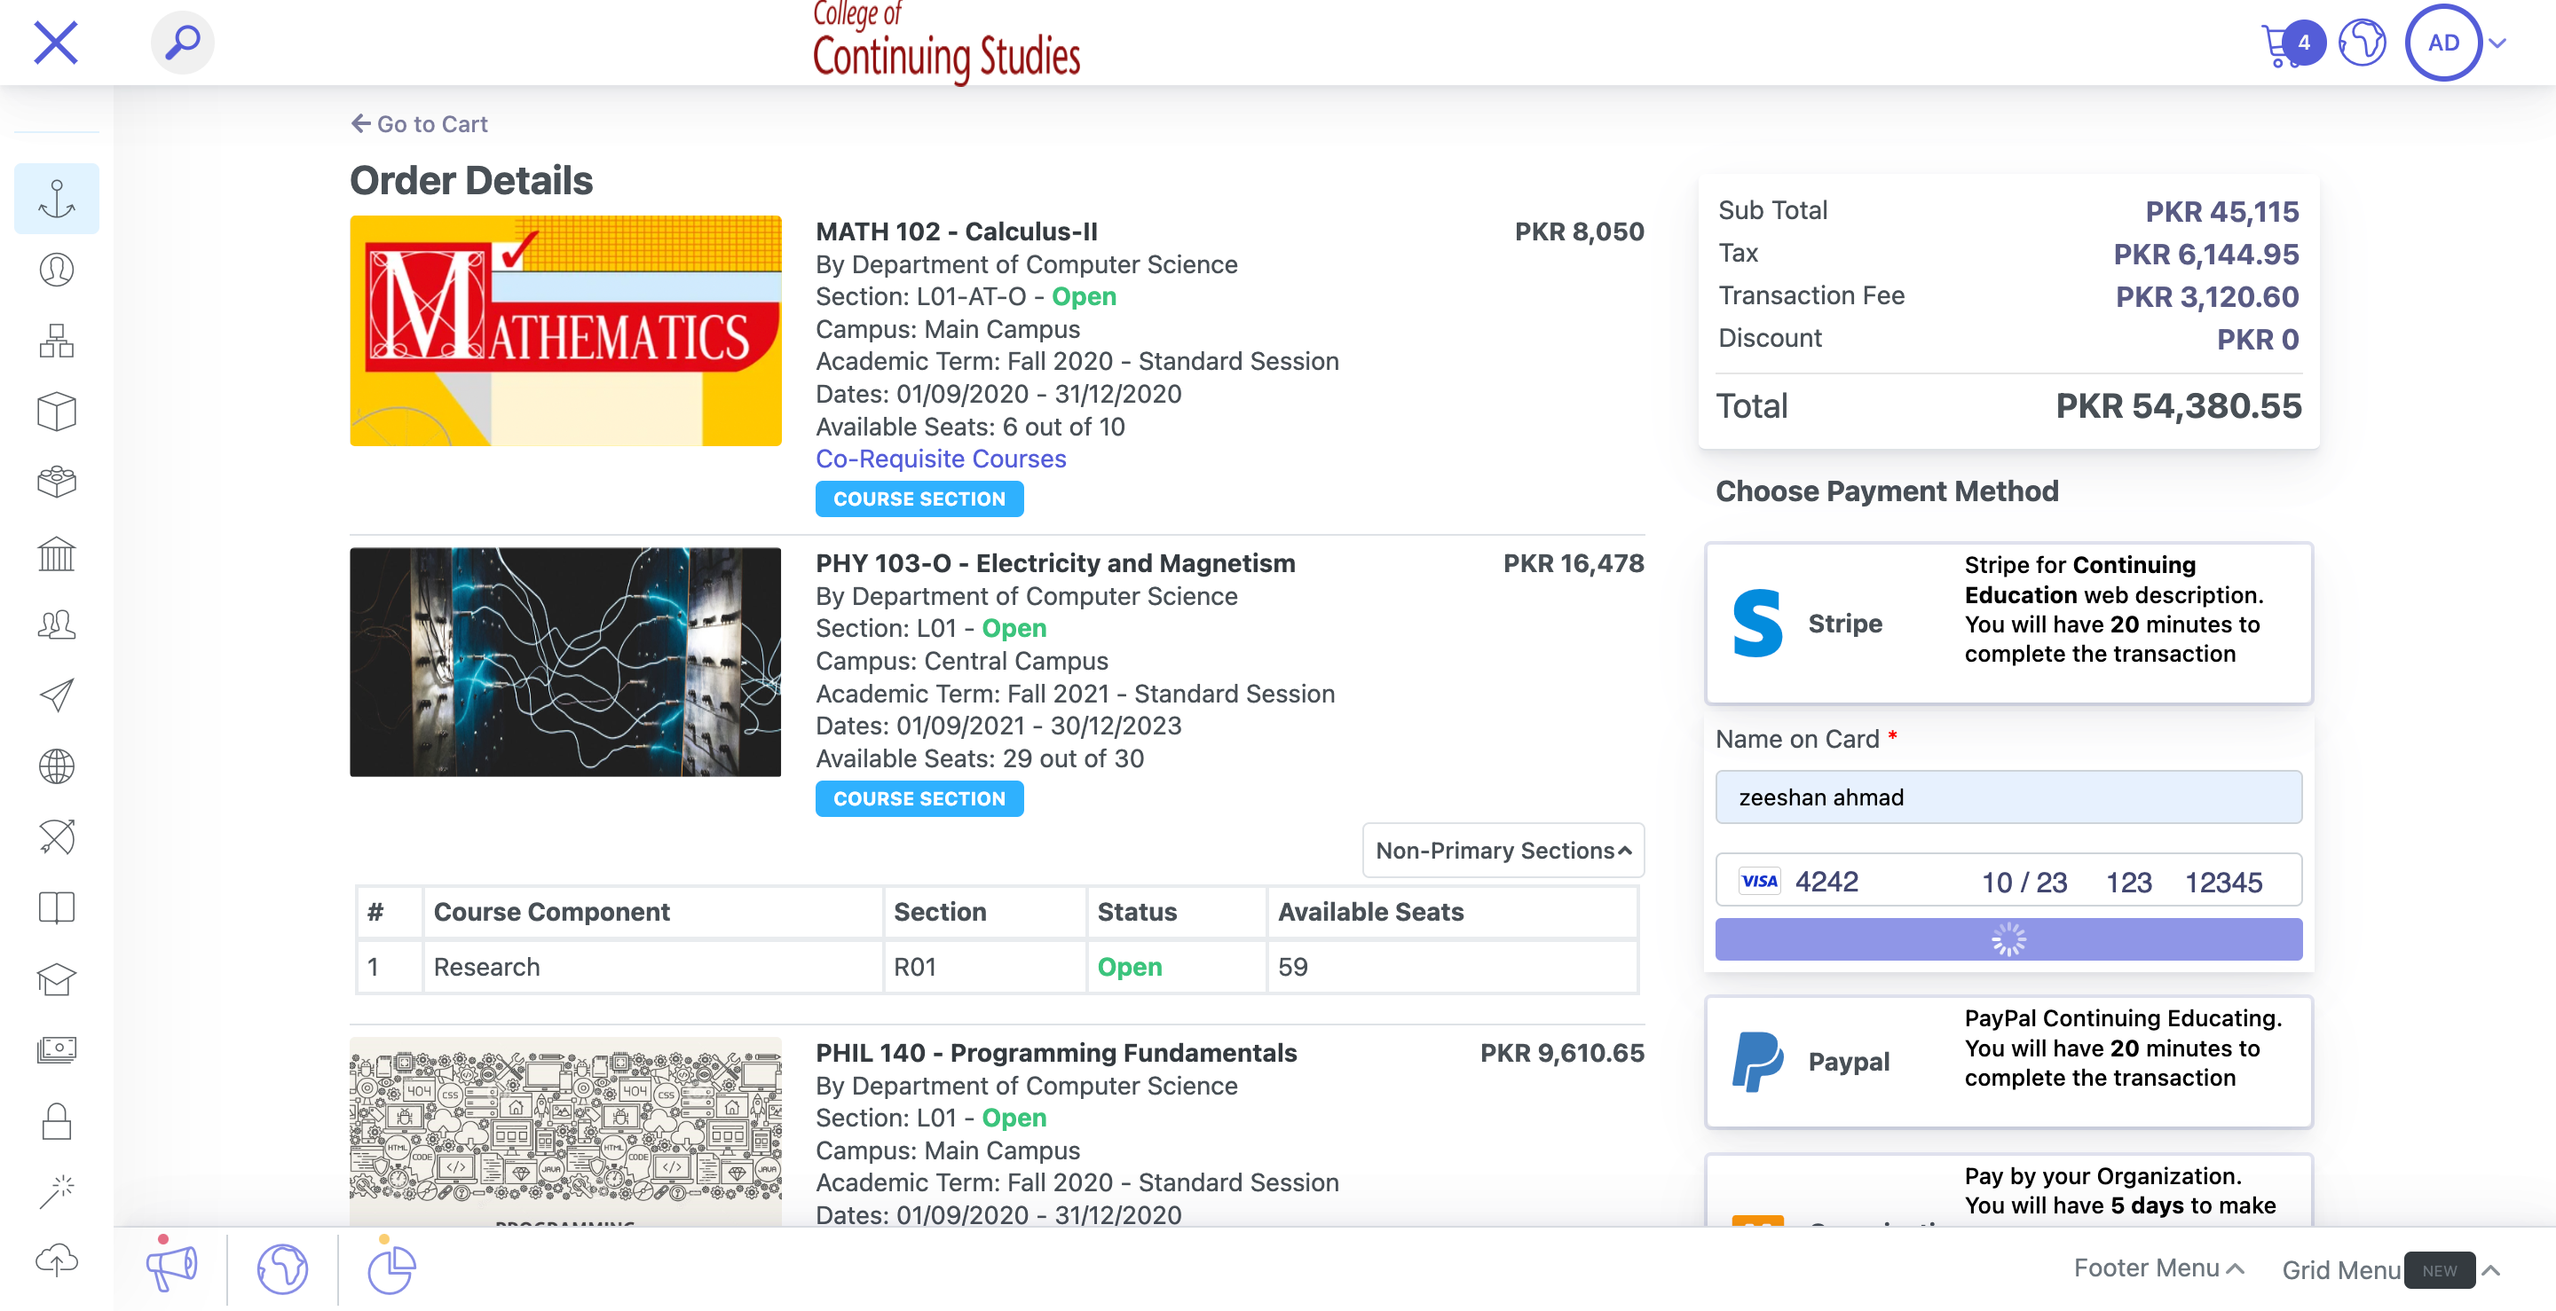This screenshot has width=2556, height=1311.
Task: Click the Mathematics course thumbnail
Action: [565, 330]
